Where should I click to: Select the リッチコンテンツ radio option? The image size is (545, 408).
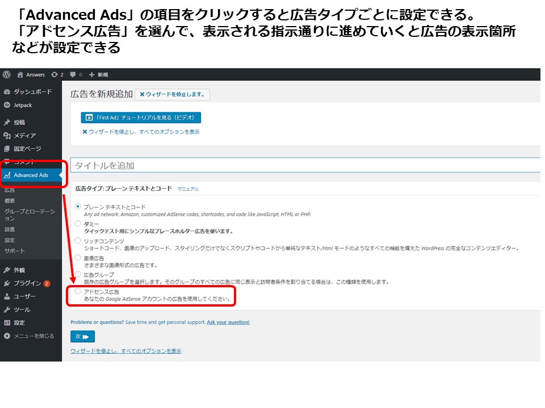pos(78,240)
